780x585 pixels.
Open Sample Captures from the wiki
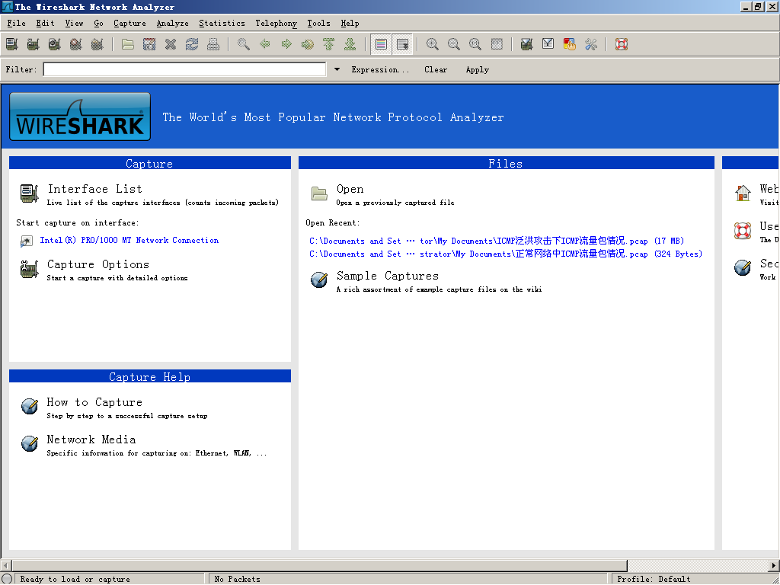coord(388,276)
